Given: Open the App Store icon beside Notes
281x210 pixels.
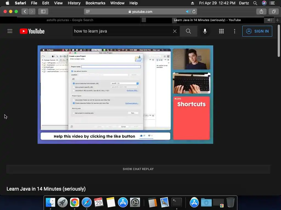Looking at the screenshot, I should tap(123, 203).
